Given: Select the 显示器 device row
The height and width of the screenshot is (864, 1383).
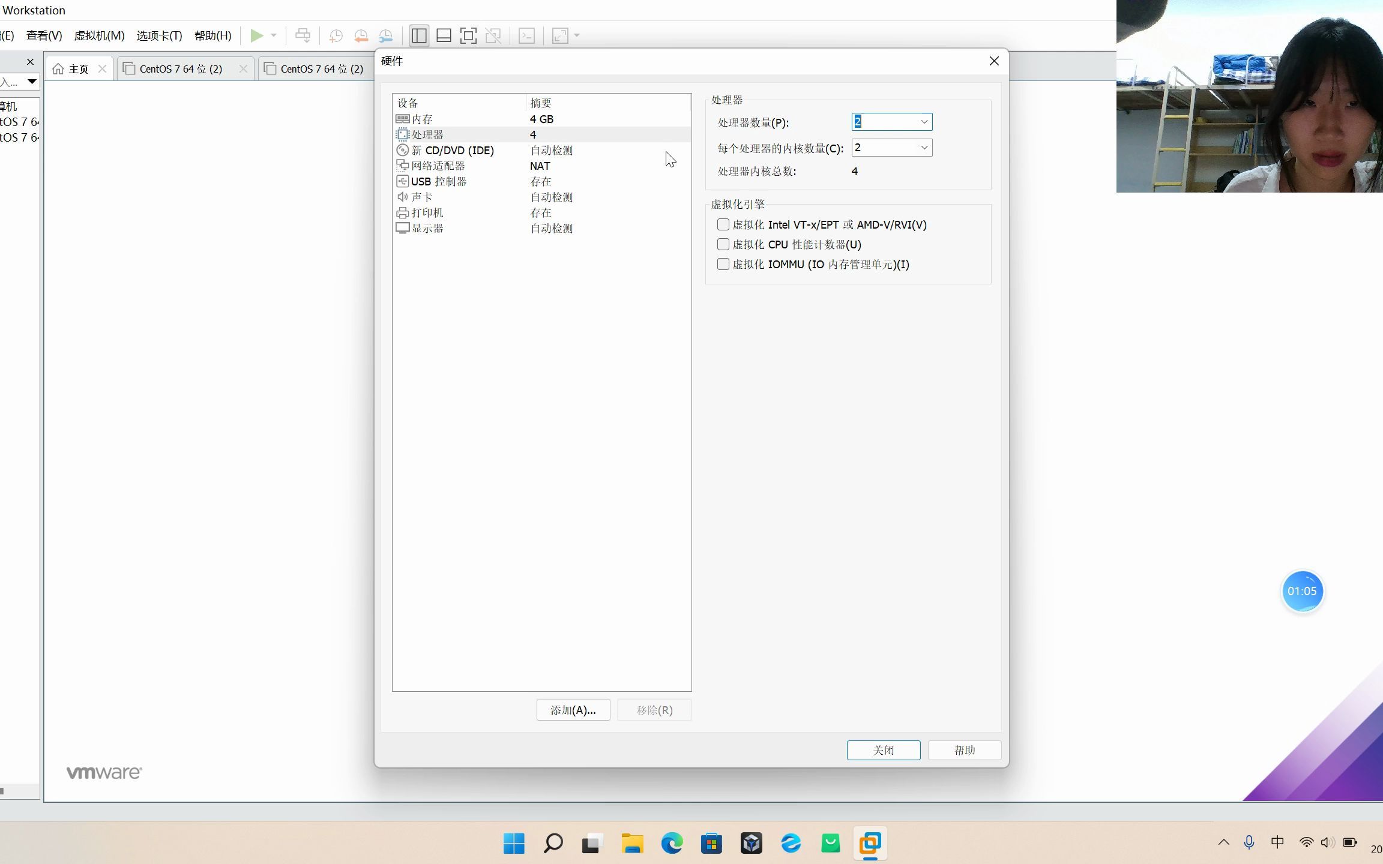Looking at the screenshot, I should 541,228.
